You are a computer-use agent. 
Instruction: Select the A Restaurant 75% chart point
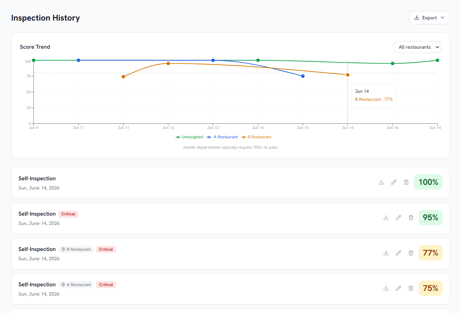[x=303, y=76]
